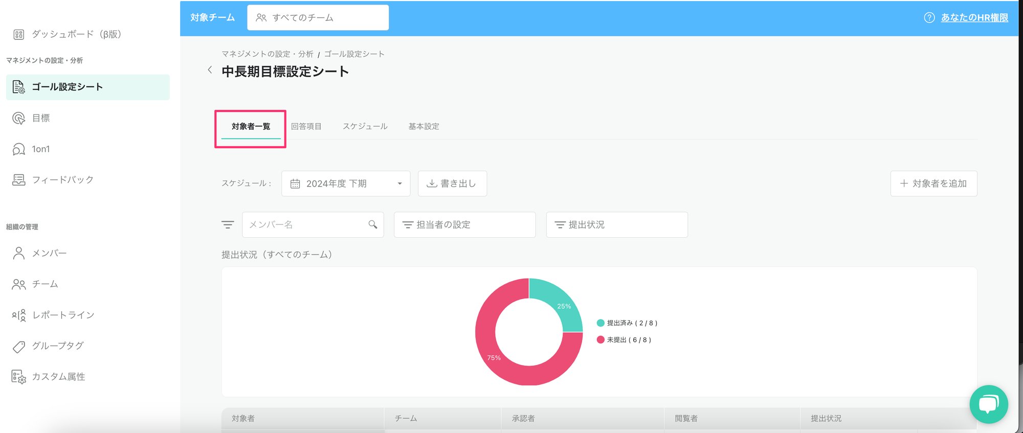This screenshot has height=433, width=1023.
Task: Click the magnifier icon in メンバー名 field
Action: coord(373,225)
